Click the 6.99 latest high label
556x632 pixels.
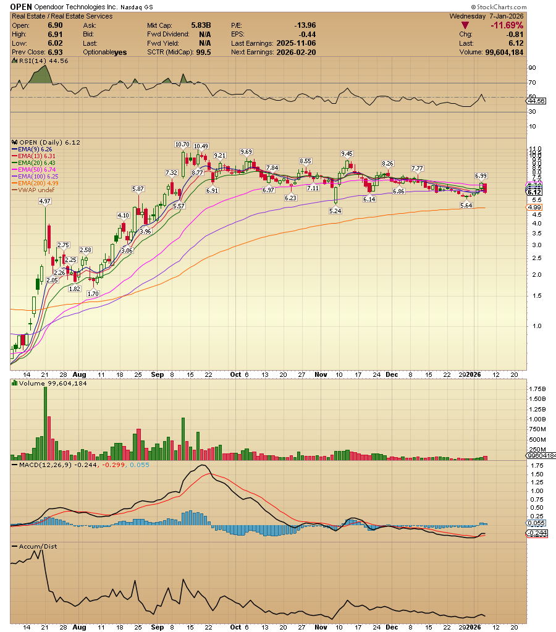pyautogui.click(x=481, y=175)
